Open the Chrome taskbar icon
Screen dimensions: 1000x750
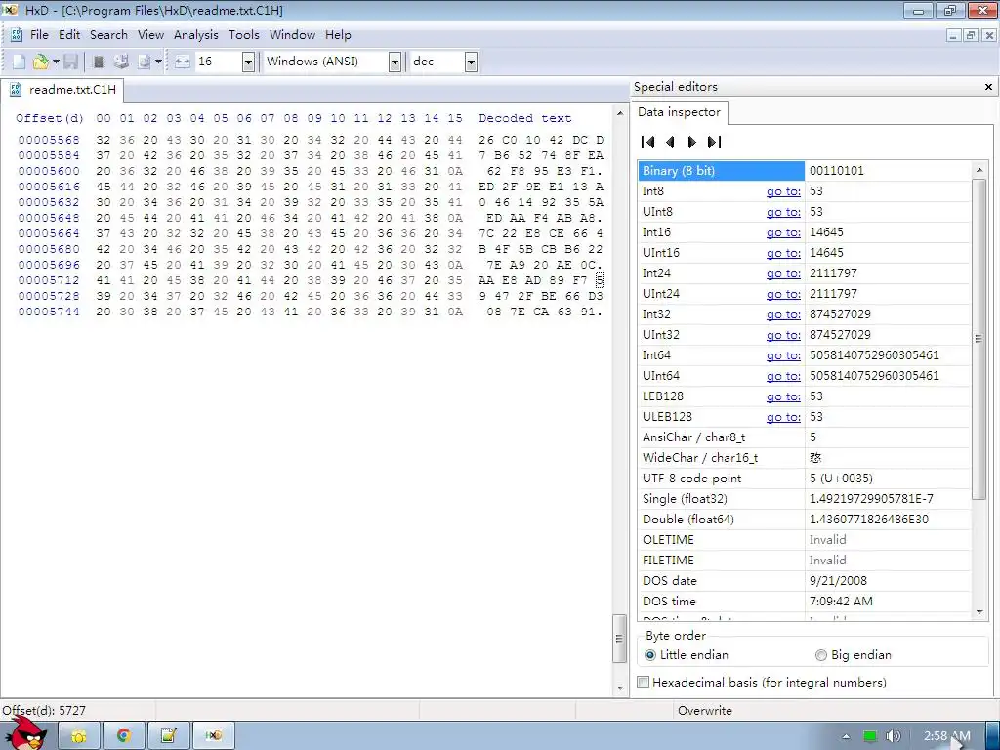coord(124,736)
